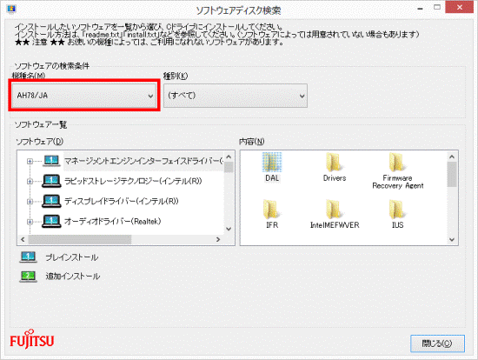Open the DAL folder icon

point(272,162)
